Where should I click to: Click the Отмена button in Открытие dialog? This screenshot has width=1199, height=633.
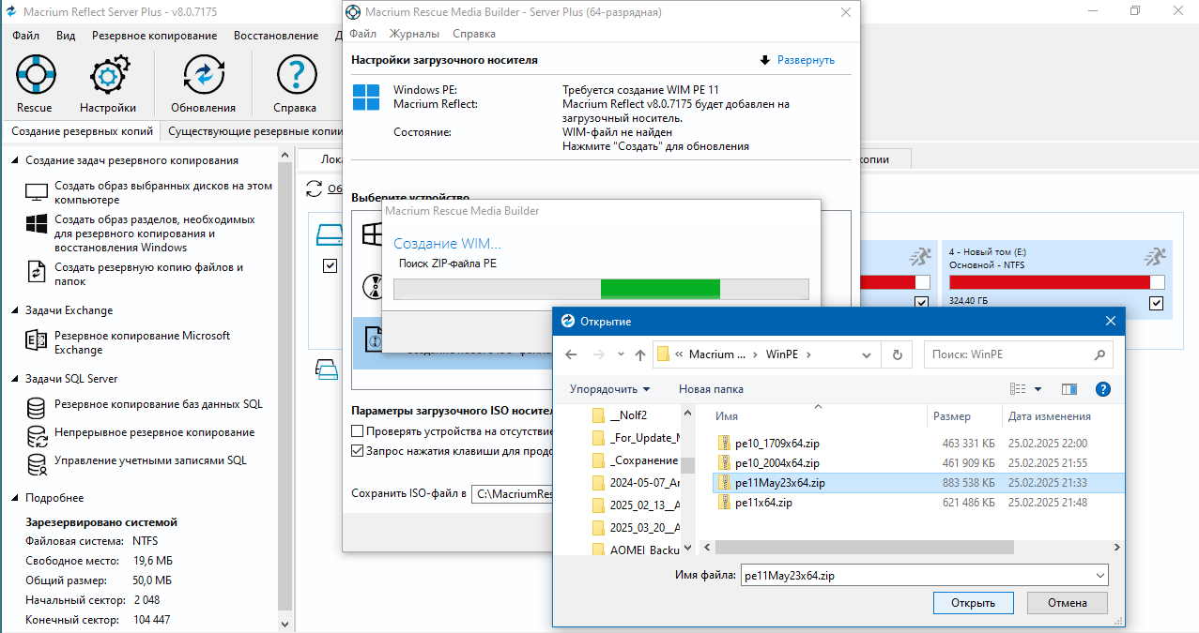tap(1068, 602)
